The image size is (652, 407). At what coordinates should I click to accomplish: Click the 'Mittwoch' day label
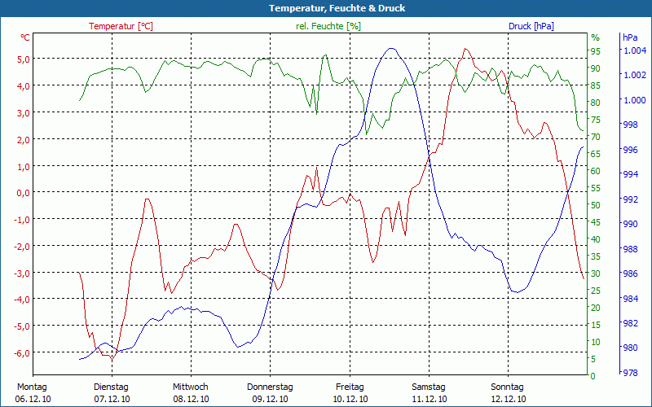click(191, 387)
